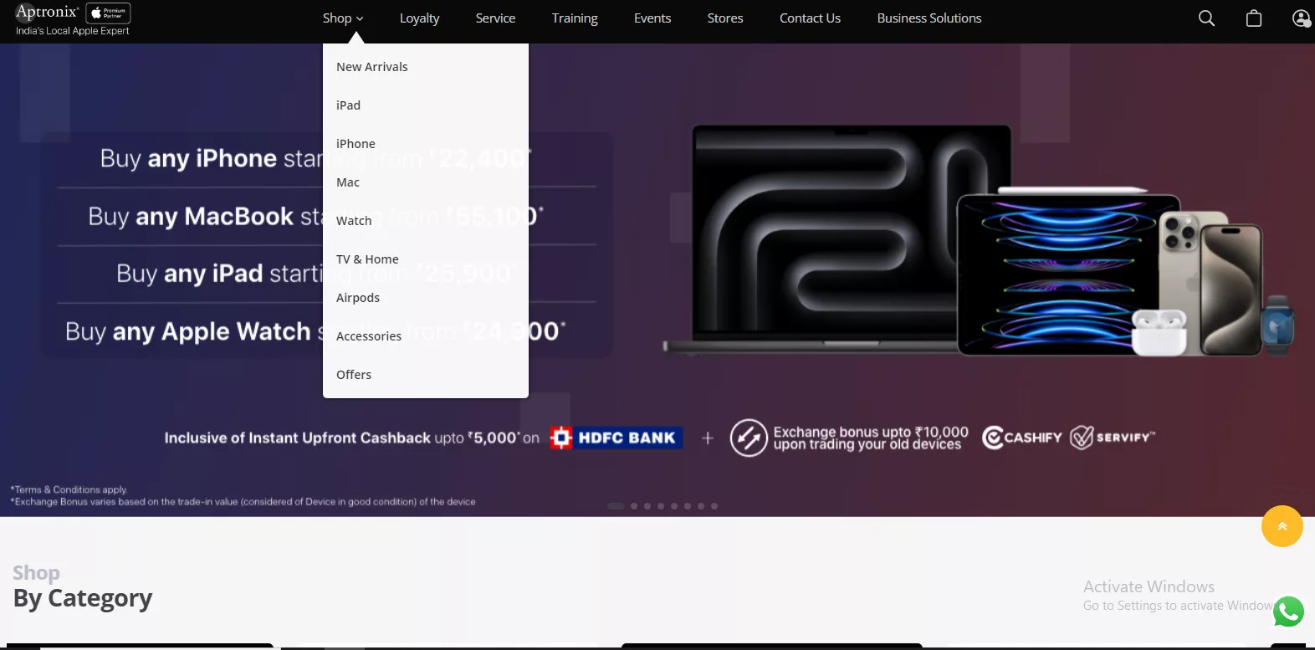Select New Arrivals from the Shop menu
Viewport: 1315px width, 650px height.
pos(372,67)
